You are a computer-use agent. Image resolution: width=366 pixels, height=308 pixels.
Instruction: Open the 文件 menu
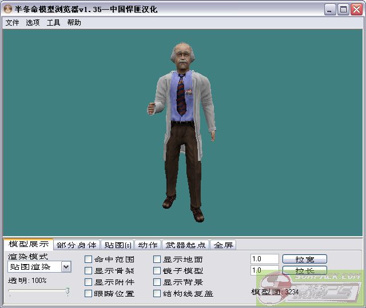coord(12,23)
